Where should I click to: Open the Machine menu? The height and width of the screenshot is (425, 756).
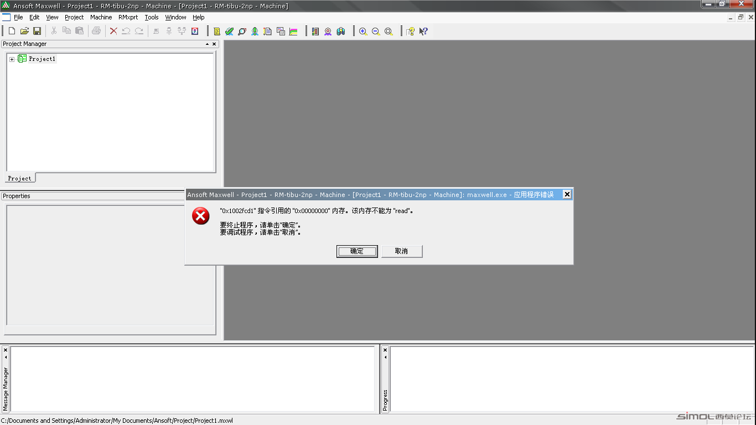tap(101, 17)
